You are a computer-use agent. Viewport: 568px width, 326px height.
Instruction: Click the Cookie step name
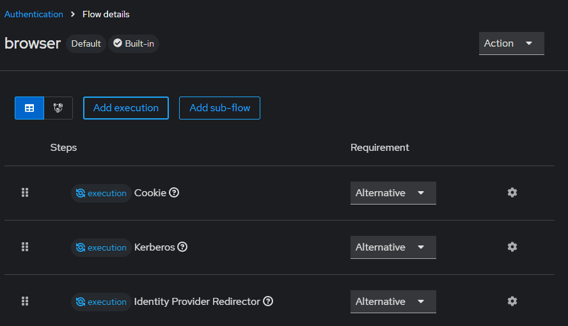click(x=150, y=193)
